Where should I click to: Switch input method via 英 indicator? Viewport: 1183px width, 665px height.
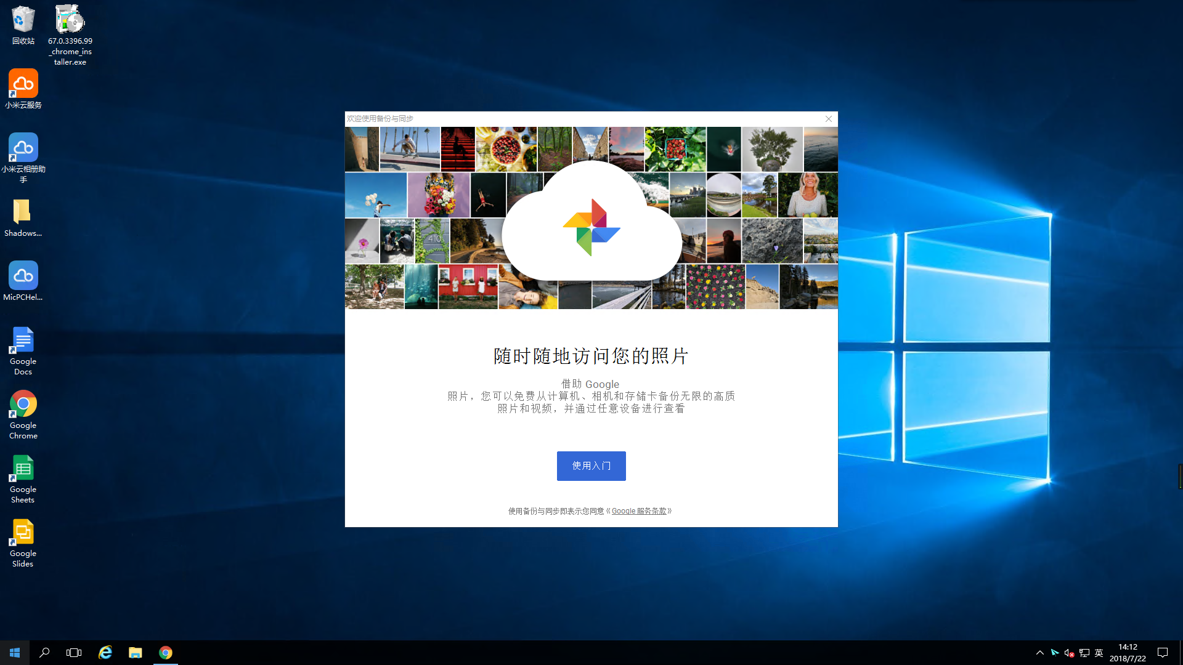[1099, 653]
